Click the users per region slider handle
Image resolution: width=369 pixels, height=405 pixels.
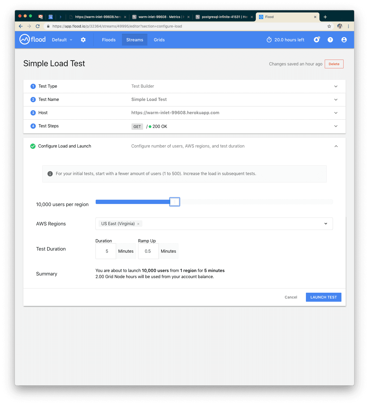click(x=175, y=202)
